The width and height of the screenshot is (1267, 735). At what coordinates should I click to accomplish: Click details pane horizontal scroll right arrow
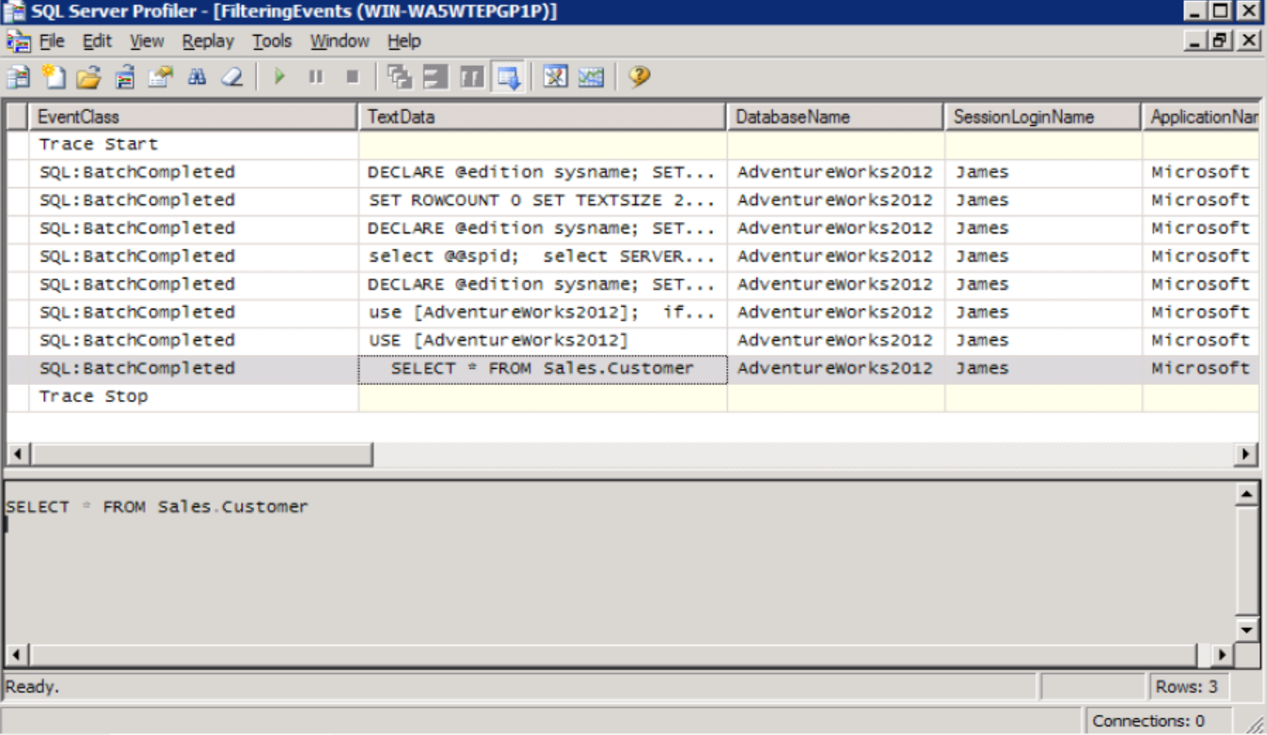point(1223,654)
